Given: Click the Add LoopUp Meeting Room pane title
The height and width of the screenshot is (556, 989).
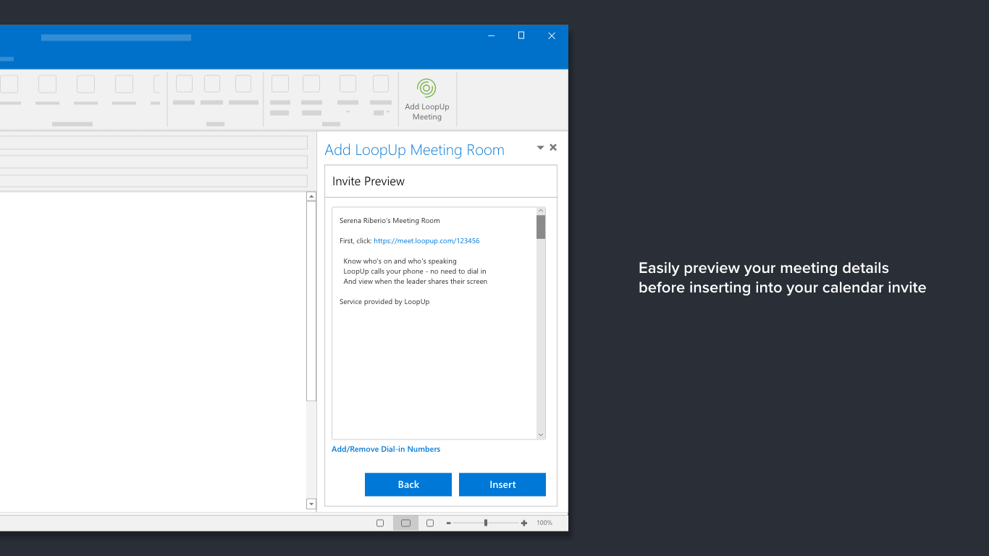Looking at the screenshot, I should coord(414,150).
